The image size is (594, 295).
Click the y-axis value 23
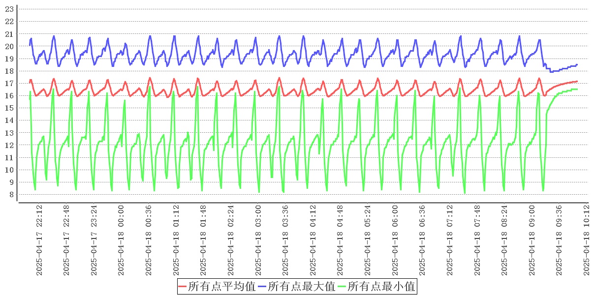coord(8,9)
